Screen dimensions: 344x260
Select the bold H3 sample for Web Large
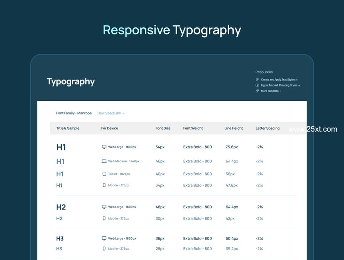tap(60, 238)
